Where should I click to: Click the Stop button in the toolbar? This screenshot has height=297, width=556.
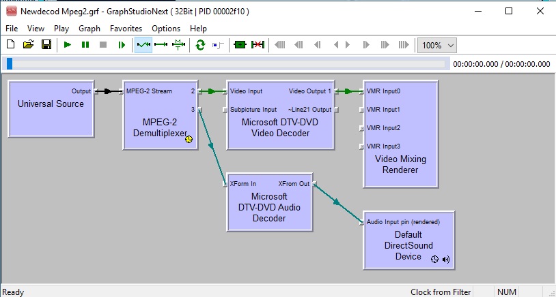point(103,45)
